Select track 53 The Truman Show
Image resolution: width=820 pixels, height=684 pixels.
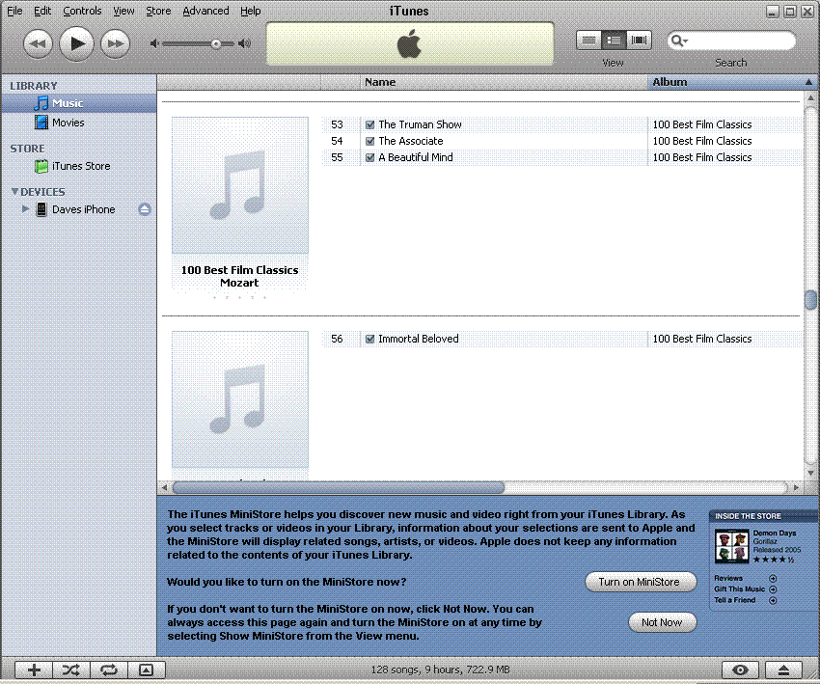(562, 124)
